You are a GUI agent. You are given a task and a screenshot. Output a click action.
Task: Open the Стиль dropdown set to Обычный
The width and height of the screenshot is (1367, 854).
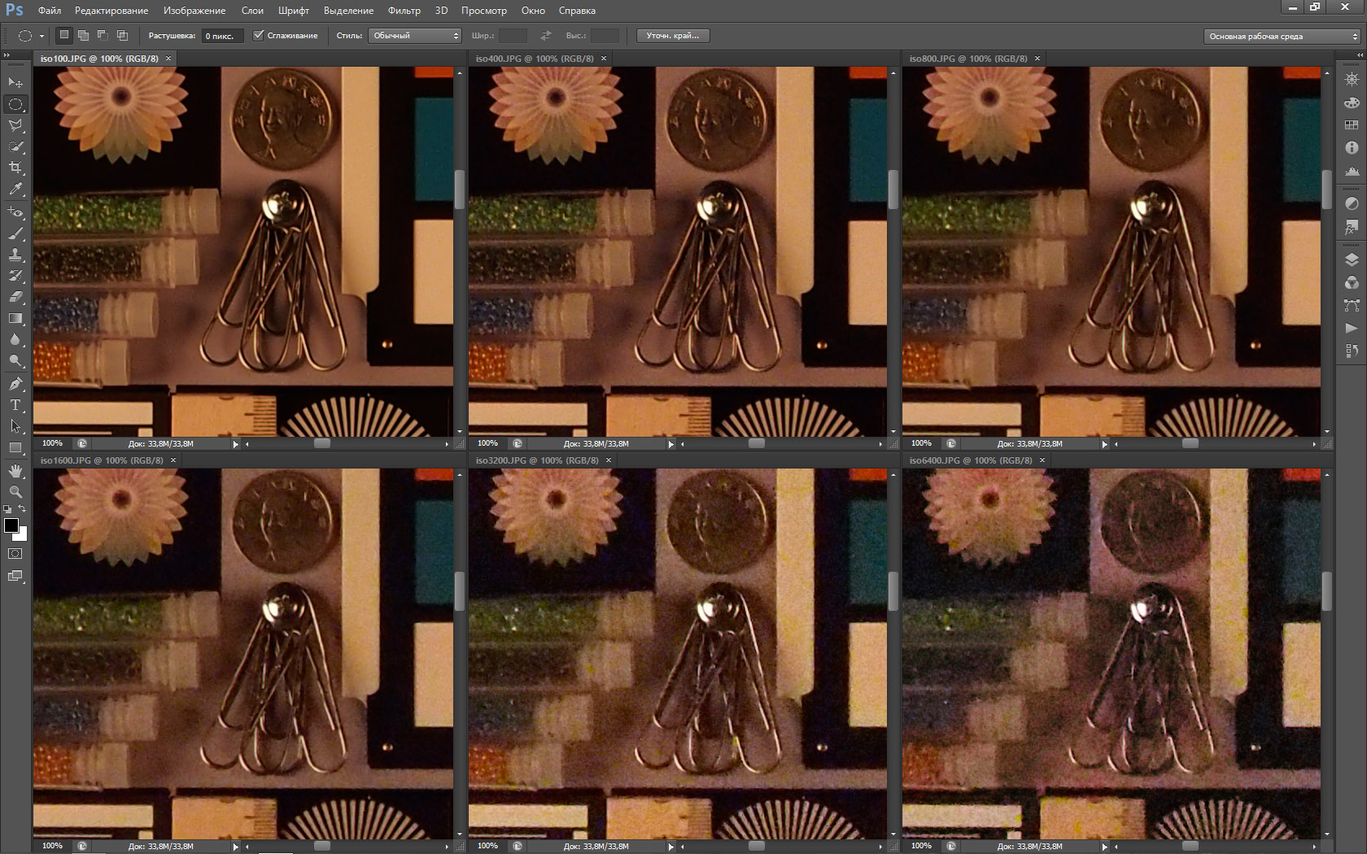click(x=415, y=36)
